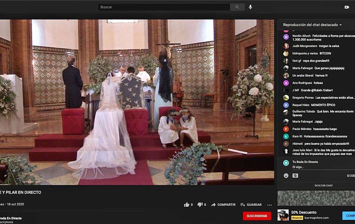Click Nordin Alluch's purple chat avatar
This screenshot has height=224, width=355.
coord(286,37)
